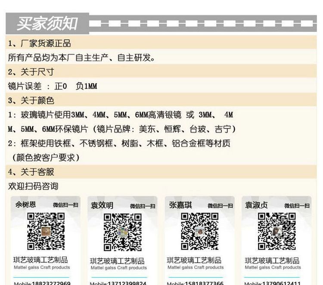Click the name 余树恩
Image resolution: width=323 pixels, height=285 pixels.
click(25, 204)
